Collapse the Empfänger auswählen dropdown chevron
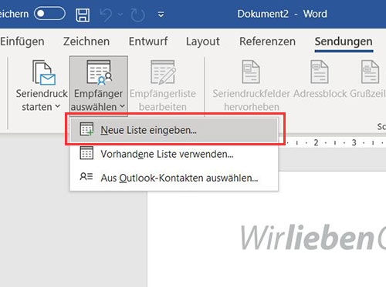Viewport: 386px width, 287px height. (123, 105)
